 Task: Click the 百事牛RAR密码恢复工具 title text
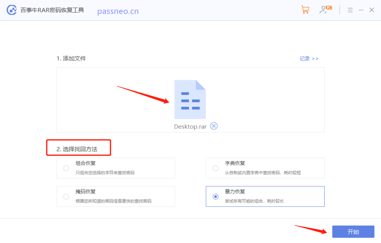(52, 10)
